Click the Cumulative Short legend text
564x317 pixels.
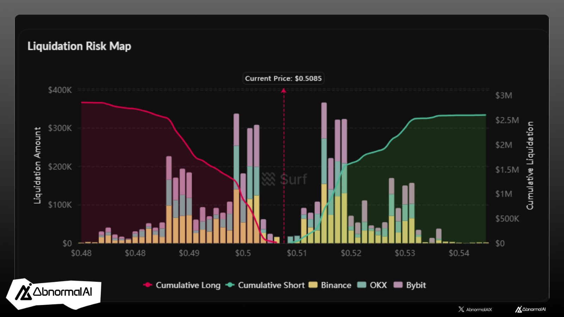pyautogui.click(x=271, y=285)
